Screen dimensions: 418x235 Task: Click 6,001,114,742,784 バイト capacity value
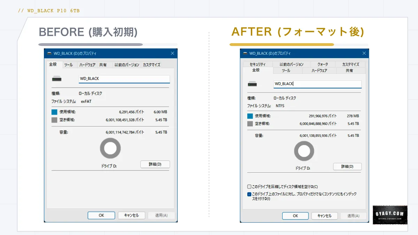click(125, 132)
